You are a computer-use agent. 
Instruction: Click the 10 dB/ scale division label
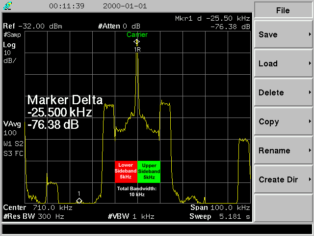tap(10, 57)
